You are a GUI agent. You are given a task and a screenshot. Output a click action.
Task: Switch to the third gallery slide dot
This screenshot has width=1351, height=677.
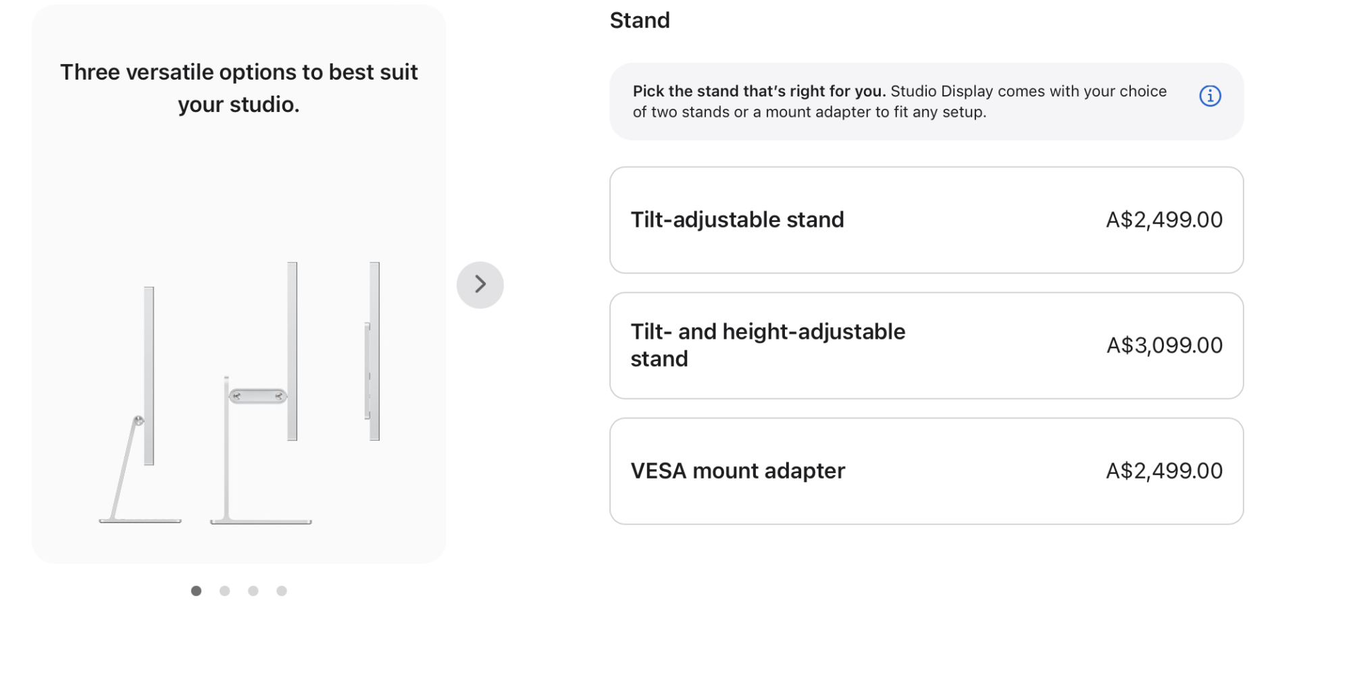click(253, 591)
